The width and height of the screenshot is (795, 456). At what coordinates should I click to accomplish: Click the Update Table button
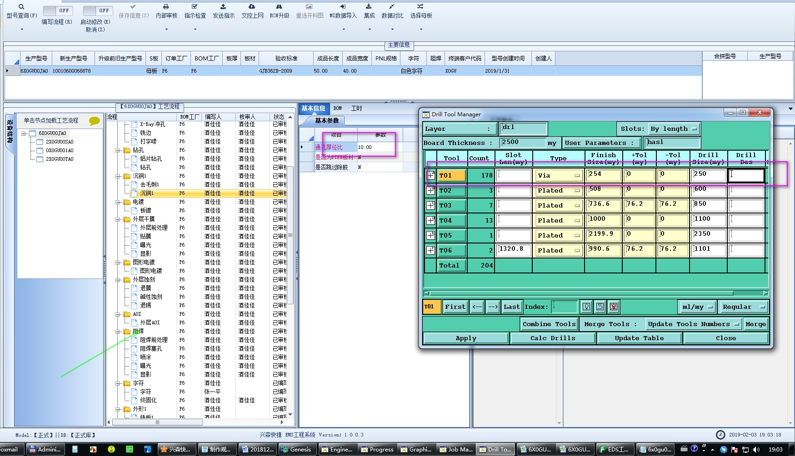[x=639, y=338]
